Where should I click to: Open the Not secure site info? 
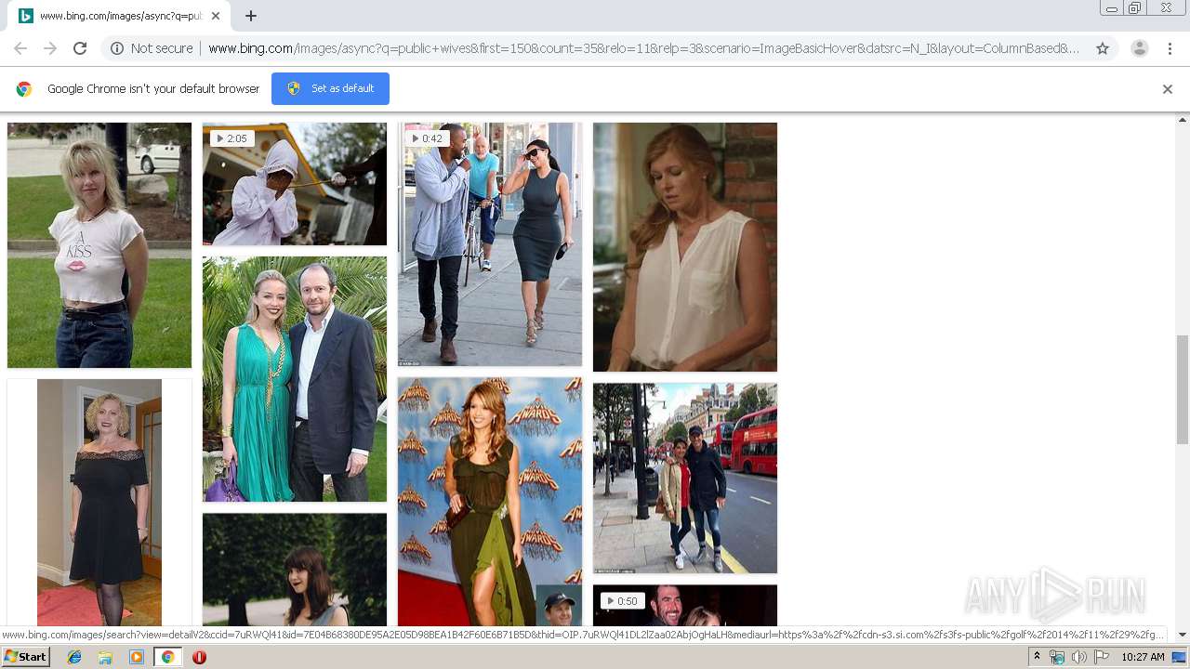(152, 48)
